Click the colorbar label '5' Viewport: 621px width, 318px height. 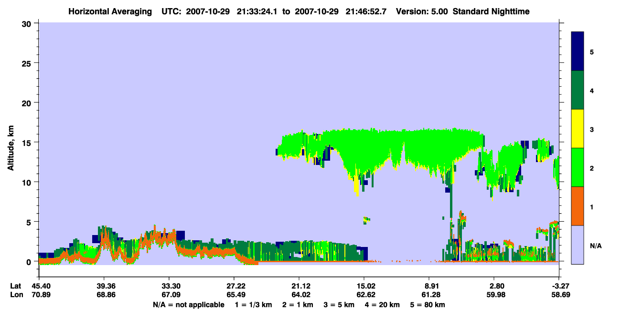(592, 51)
